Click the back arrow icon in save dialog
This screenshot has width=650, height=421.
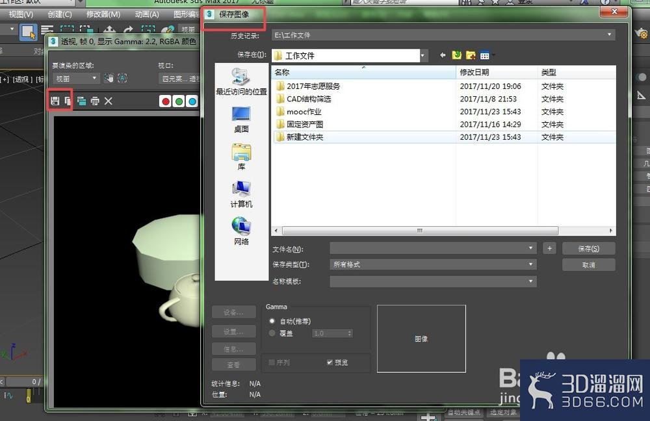point(443,55)
